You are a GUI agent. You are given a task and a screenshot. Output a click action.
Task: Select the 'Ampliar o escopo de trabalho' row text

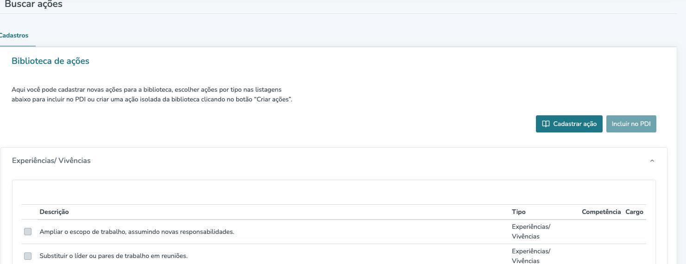coord(137,232)
